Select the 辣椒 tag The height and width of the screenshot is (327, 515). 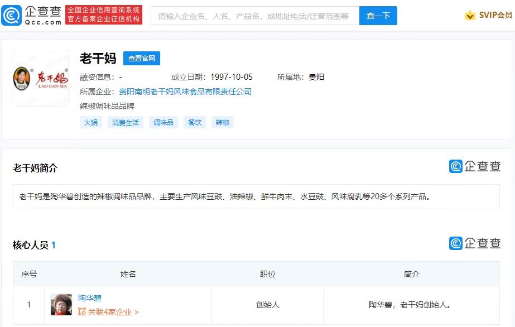click(x=223, y=122)
